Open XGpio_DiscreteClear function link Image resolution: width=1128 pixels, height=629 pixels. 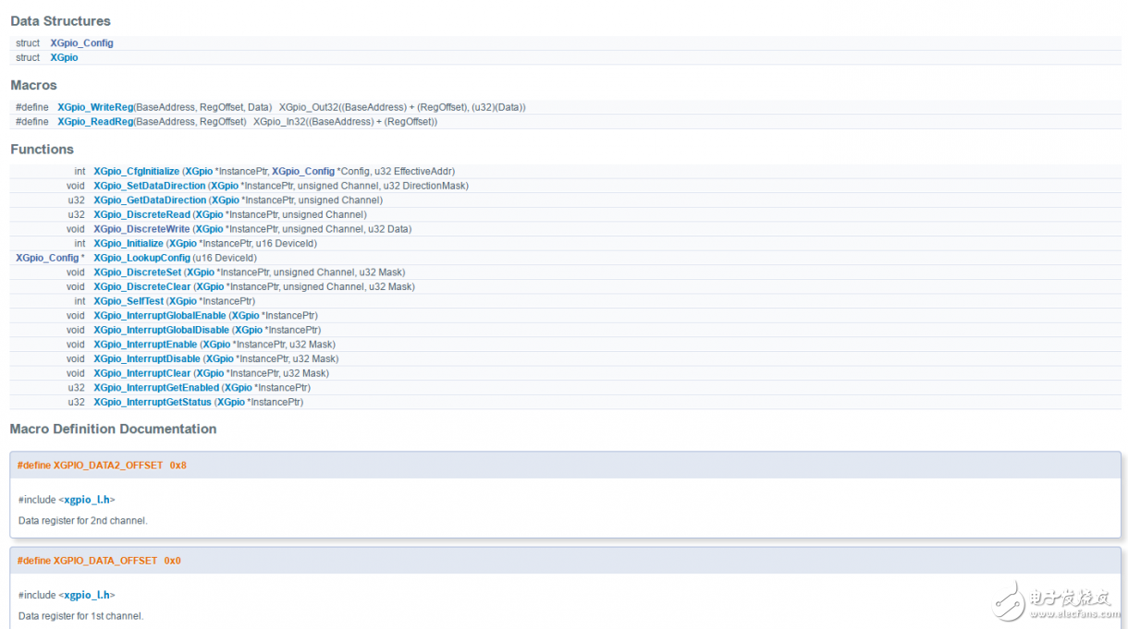[142, 287]
